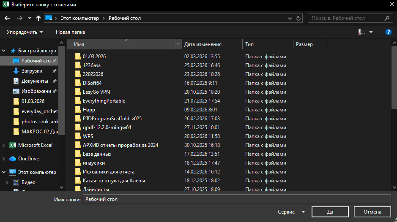Viewport: 397px width, 222px height.
Task: Refresh the folder view icon
Action: click(x=299, y=18)
